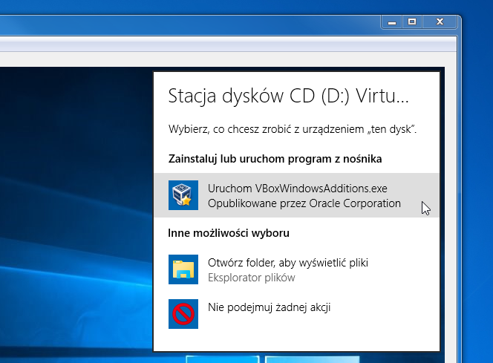This screenshot has width=493, height=363.
Task: Select 'Nie podejmuj żadnej akcji'
Action: click(296, 314)
